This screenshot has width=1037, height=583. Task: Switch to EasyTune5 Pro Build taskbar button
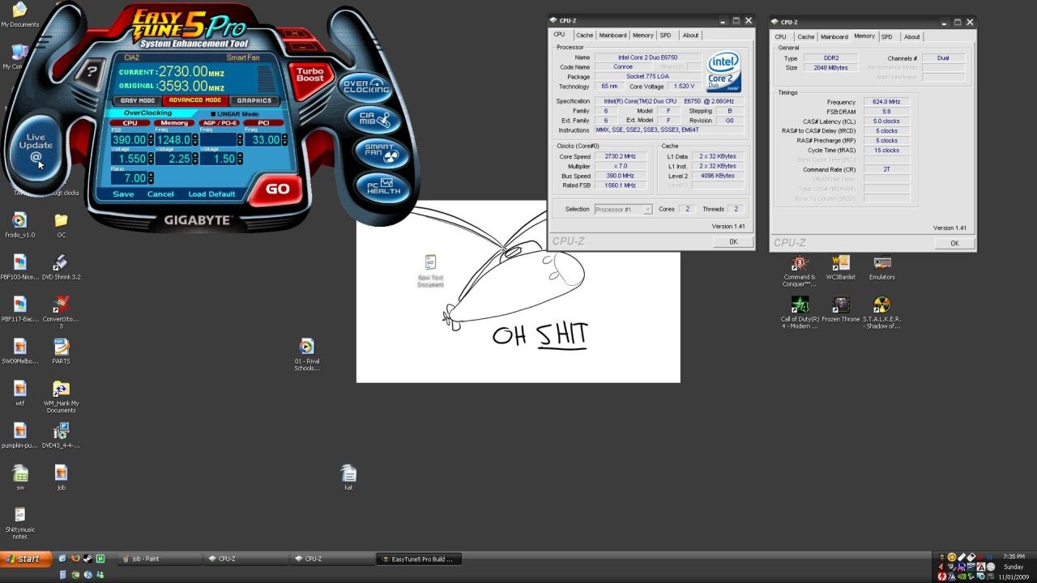click(420, 559)
